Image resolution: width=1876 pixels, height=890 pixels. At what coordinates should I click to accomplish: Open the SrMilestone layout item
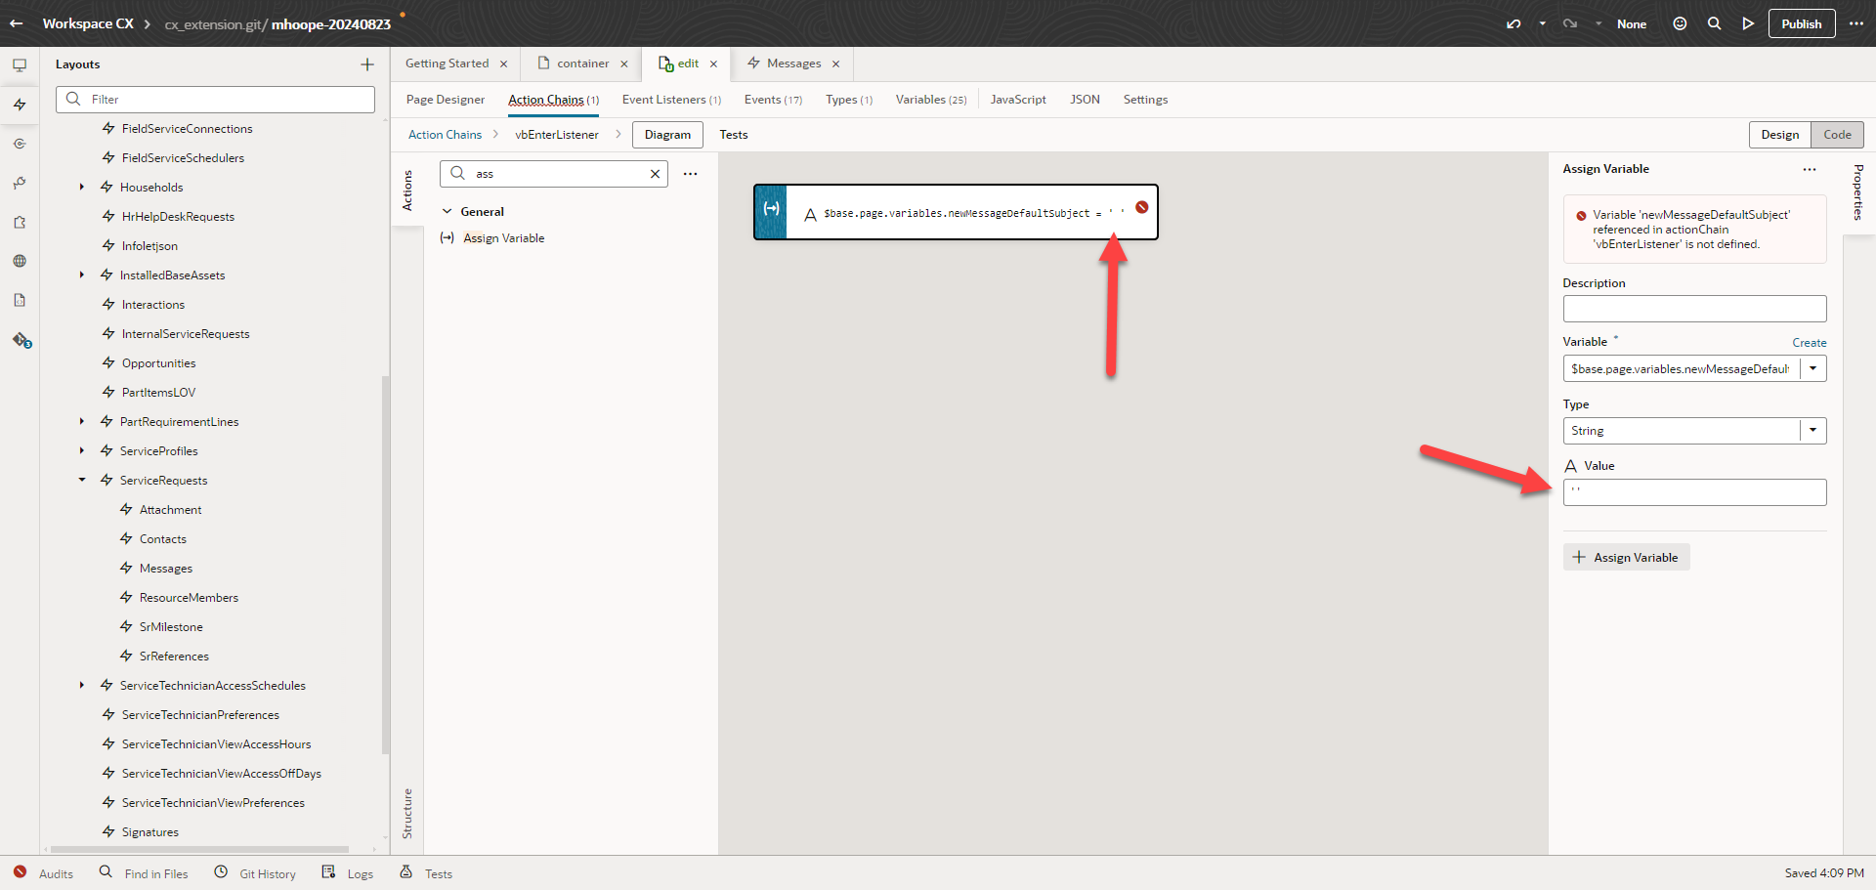pos(171,626)
